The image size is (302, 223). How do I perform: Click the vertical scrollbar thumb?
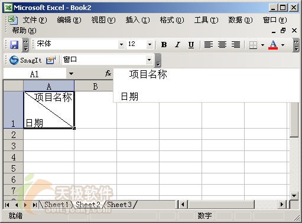[294, 120]
